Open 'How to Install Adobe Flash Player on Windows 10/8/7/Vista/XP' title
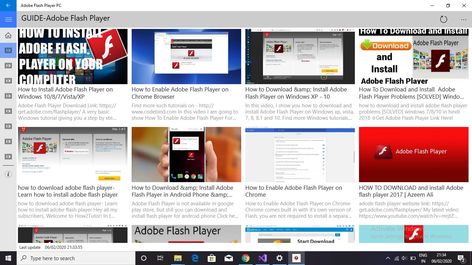Screen dimensions: 472x265 [65, 93]
